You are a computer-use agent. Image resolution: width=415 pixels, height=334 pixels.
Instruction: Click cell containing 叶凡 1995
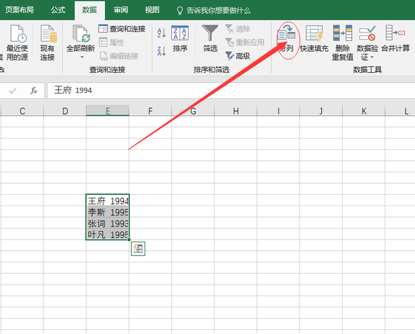point(108,234)
